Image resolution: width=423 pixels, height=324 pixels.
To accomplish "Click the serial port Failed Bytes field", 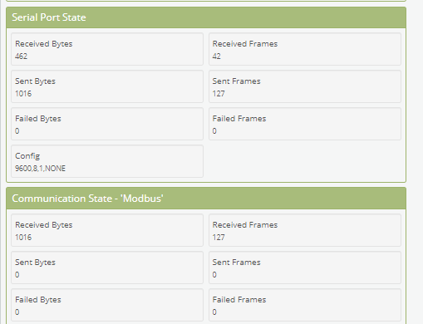I will 107,124.
